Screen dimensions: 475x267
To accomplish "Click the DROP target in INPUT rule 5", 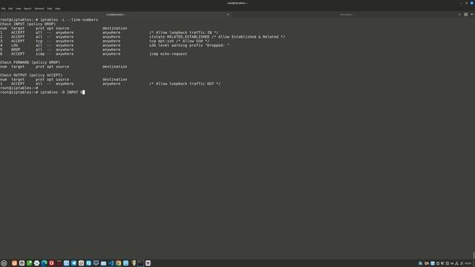I will pos(16,50).
